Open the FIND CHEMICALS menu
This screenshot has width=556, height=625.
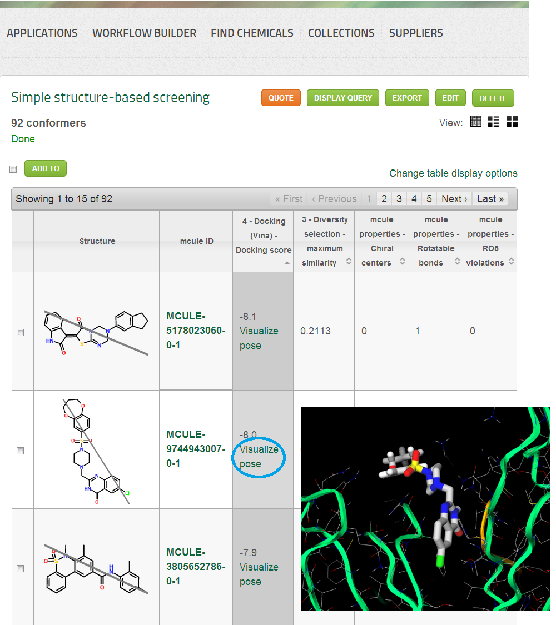pos(252,33)
